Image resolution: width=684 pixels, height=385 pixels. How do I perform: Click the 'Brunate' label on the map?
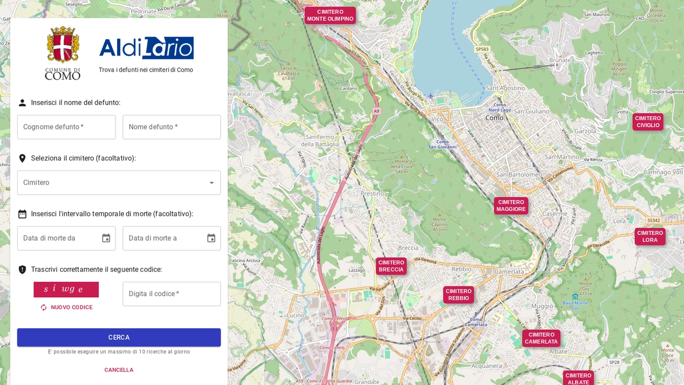click(560, 60)
